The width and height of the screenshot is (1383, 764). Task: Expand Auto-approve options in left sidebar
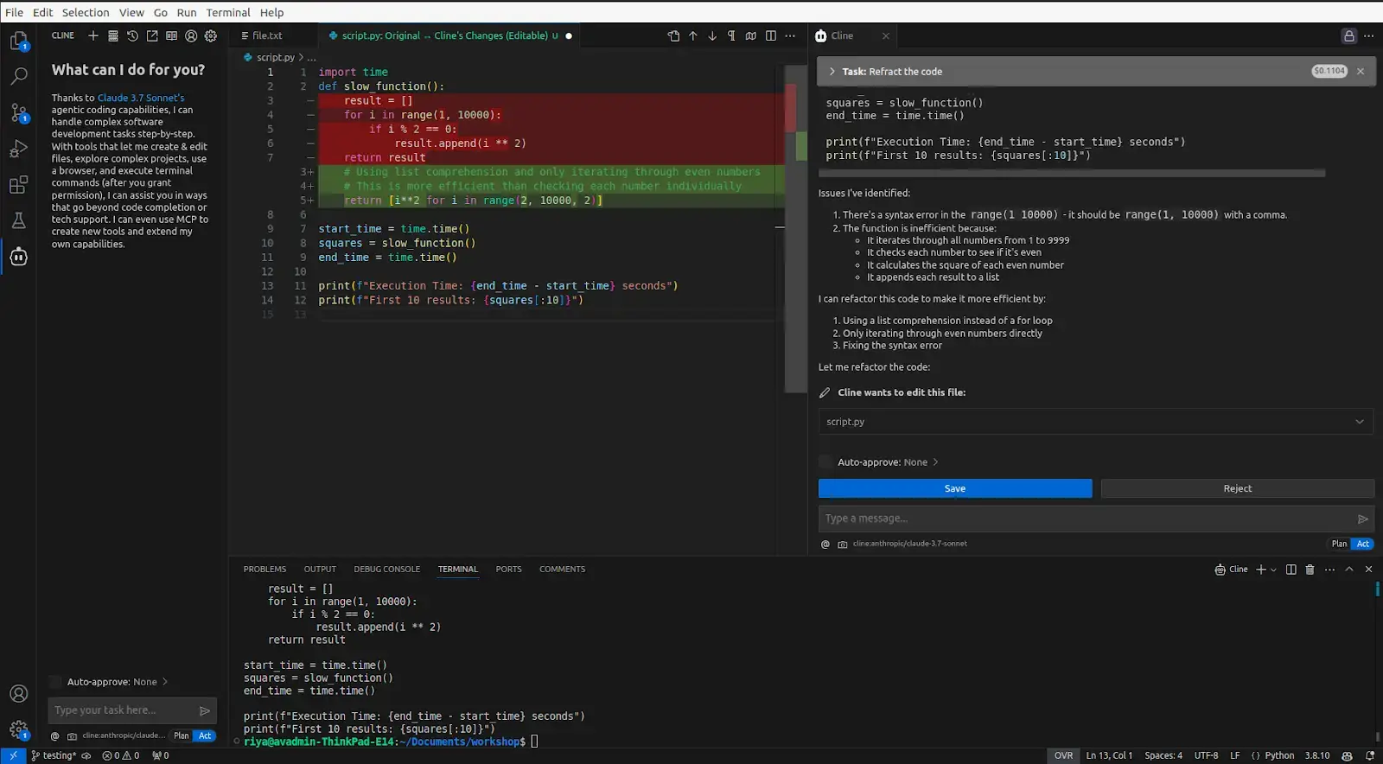(165, 682)
